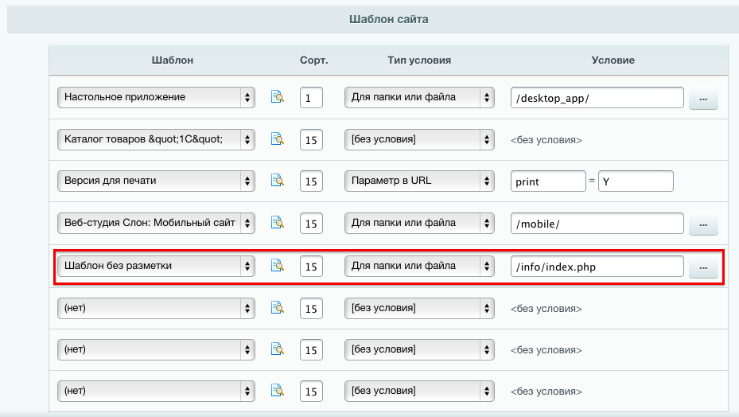
Task: Expand the Каталог товаров template dropdown
Action: pyautogui.click(x=157, y=139)
